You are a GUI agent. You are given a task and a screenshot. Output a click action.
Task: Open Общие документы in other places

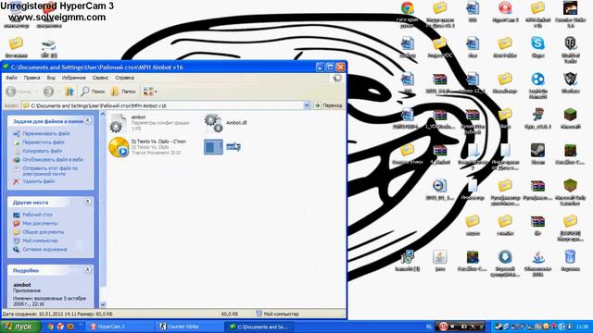44,232
